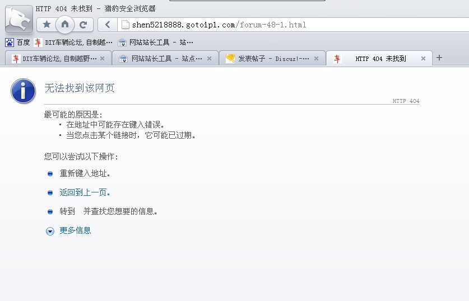Click the 当您点击某个链接时 line
This screenshot has width=469, height=301.
[x=131, y=135]
